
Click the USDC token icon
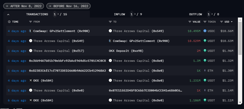coord(205,31)
